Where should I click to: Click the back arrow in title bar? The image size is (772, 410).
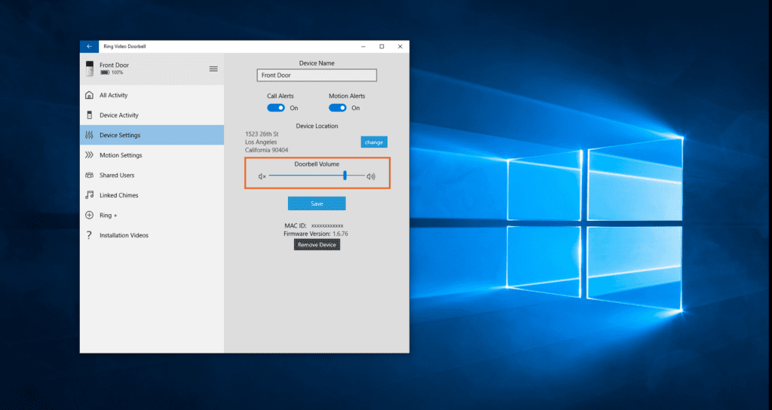click(x=89, y=46)
